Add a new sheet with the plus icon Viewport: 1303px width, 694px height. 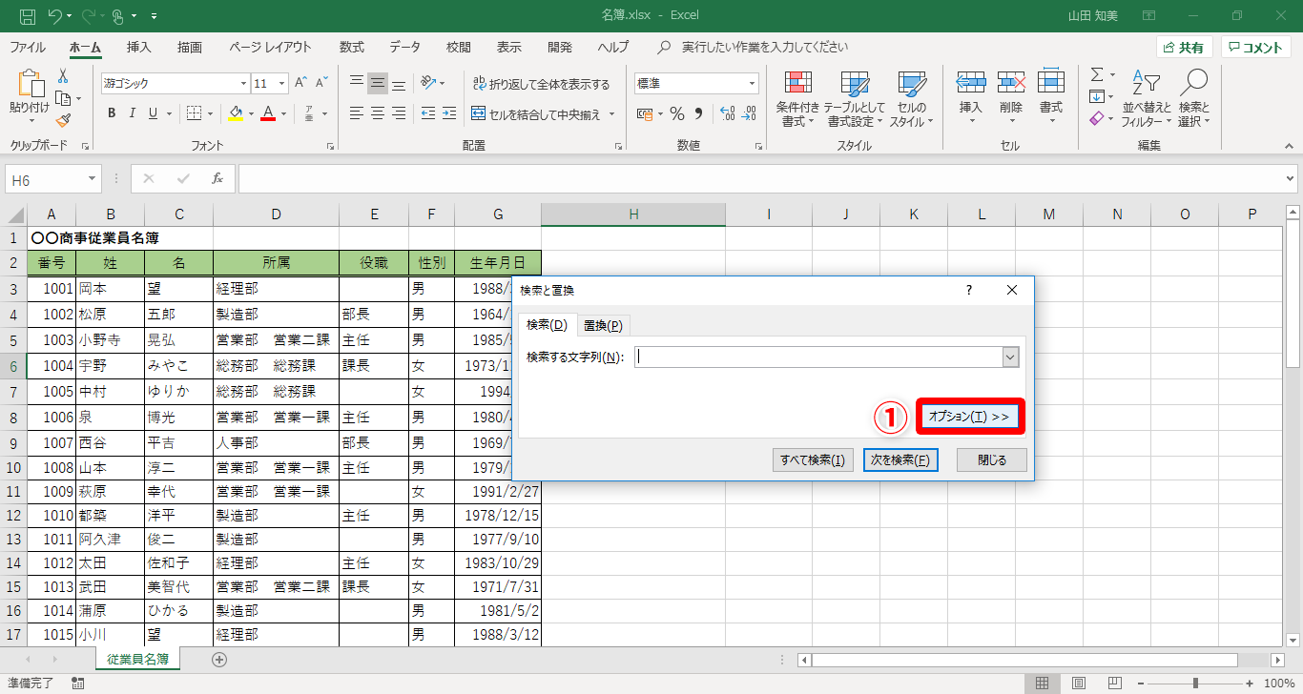click(219, 659)
